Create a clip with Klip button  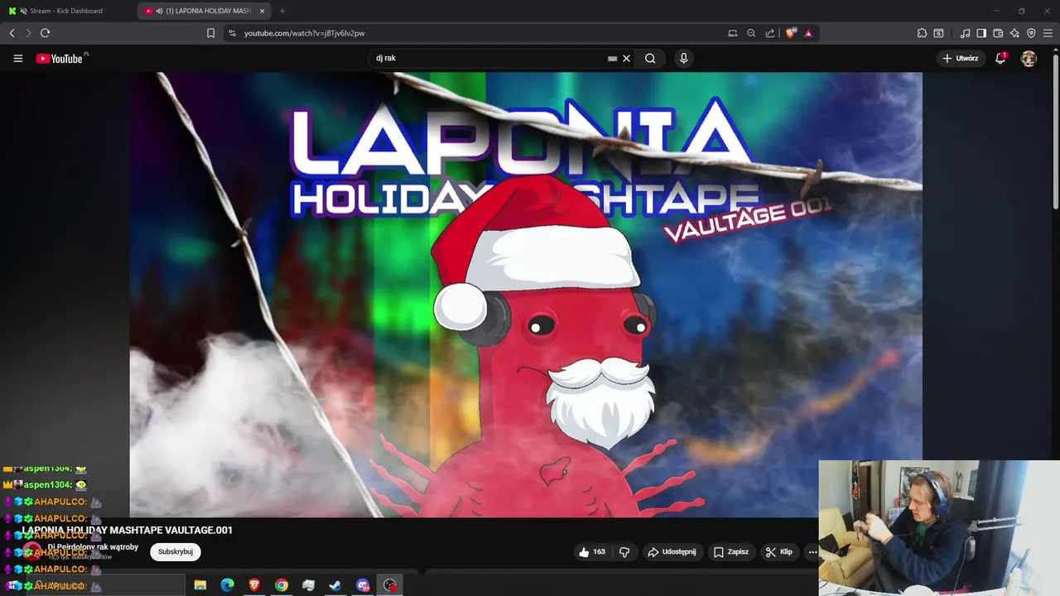point(779,552)
